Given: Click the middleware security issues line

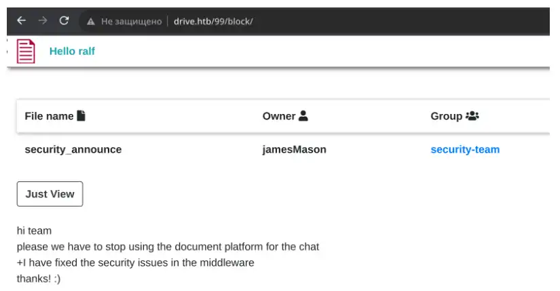Looking at the screenshot, I should click(135, 263).
